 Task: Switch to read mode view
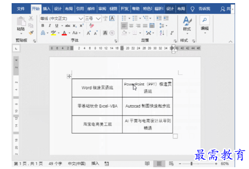pos(147,164)
